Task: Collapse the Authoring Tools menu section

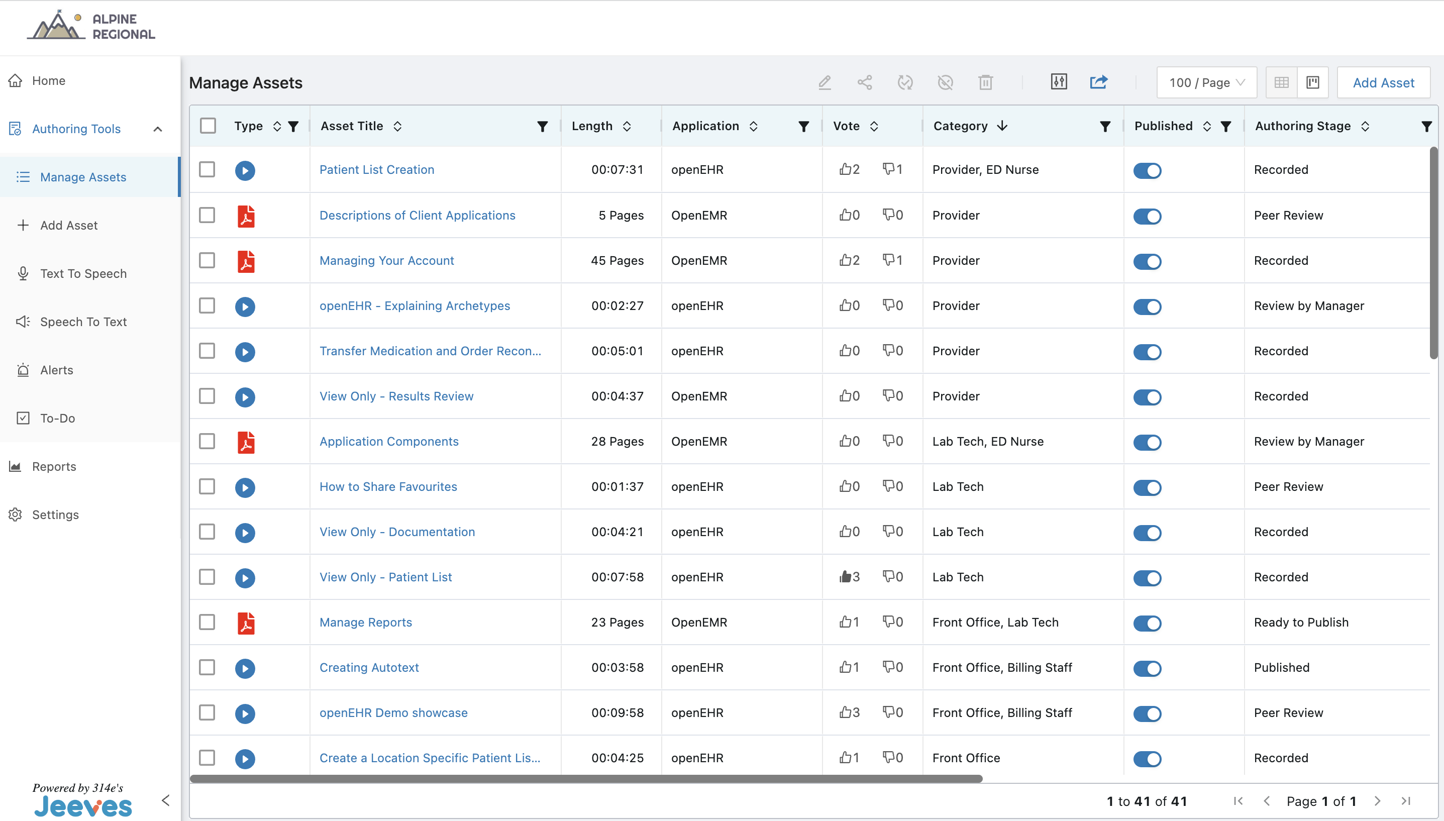Action: [x=158, y=129]
